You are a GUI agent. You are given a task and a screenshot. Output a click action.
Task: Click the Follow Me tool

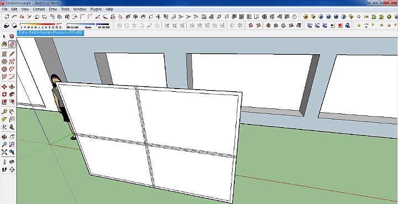click(12, 95)
